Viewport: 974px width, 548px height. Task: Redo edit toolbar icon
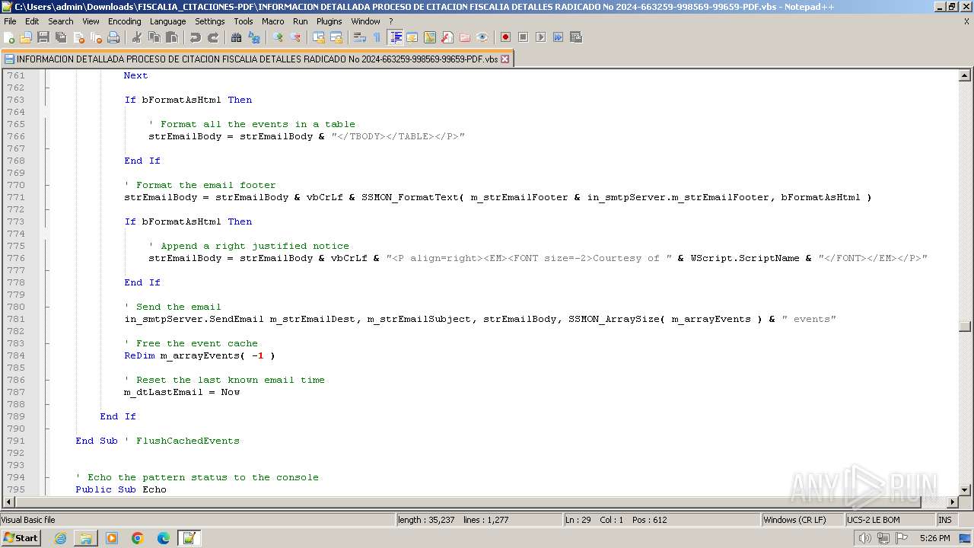[213, 37]
